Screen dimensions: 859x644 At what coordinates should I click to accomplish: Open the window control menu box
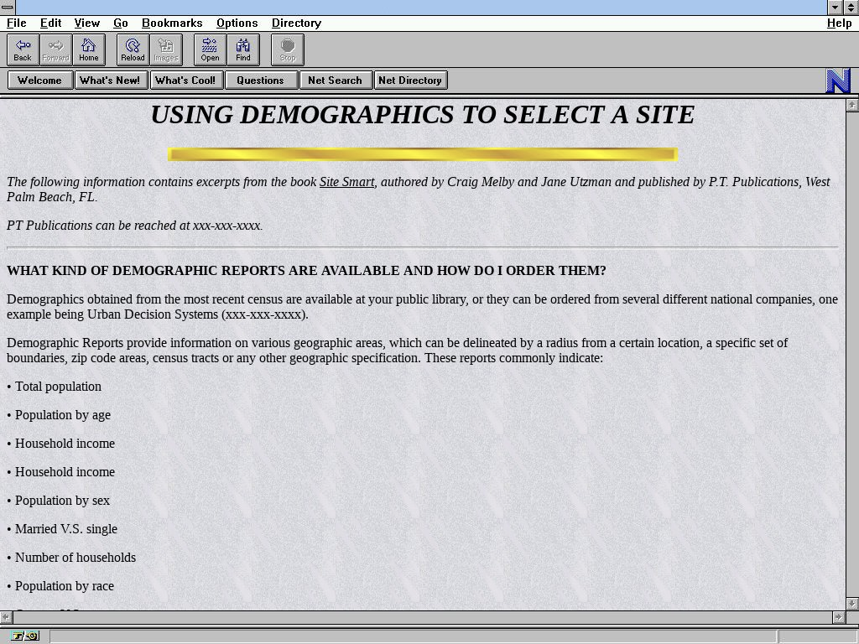tap(8, 8)
